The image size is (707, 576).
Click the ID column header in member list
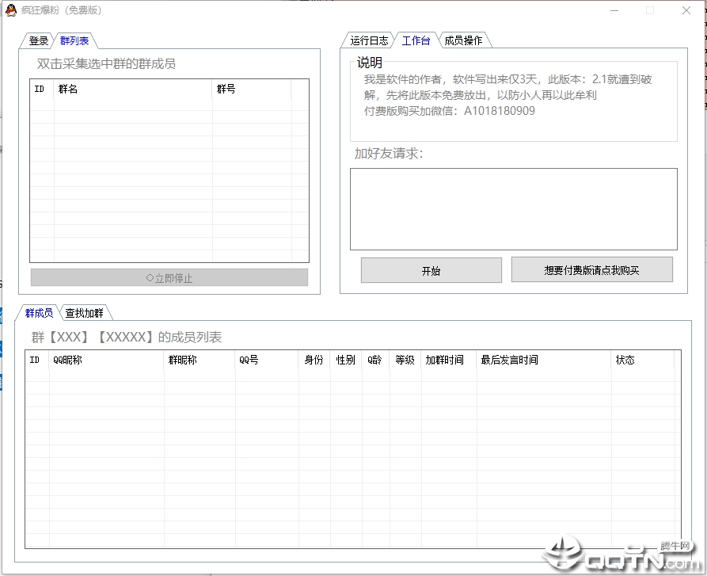[x=37, y=360]
